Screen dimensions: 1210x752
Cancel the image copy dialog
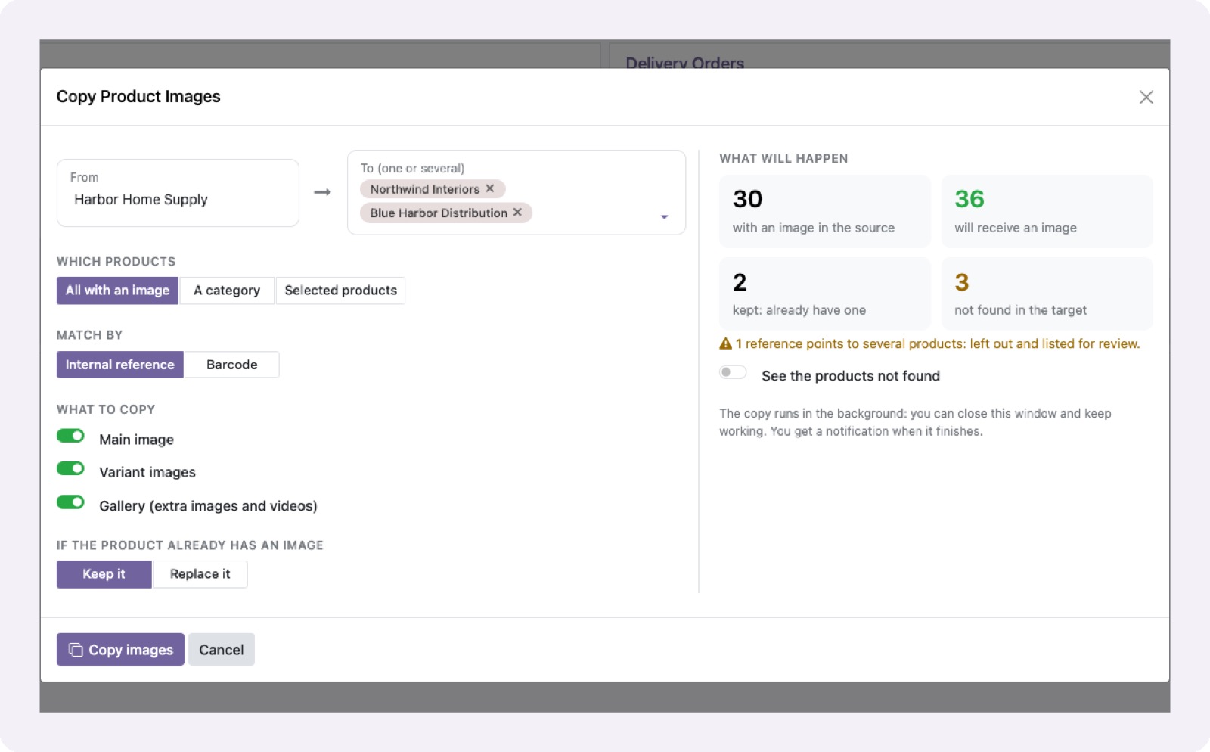click(222, 650)
